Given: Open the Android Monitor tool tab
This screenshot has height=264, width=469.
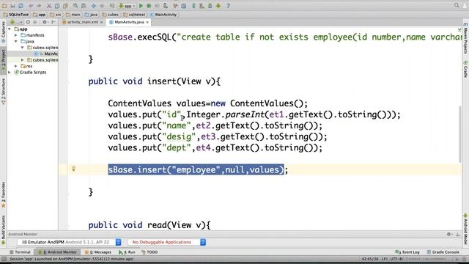Looking at the screenshot, I should point(57,252).
